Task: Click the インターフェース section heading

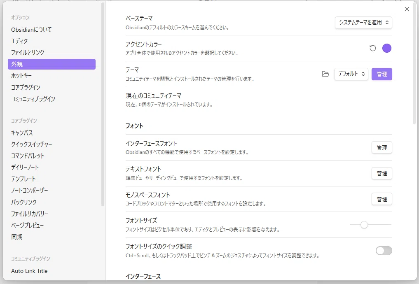Action: tap(143, 276)
